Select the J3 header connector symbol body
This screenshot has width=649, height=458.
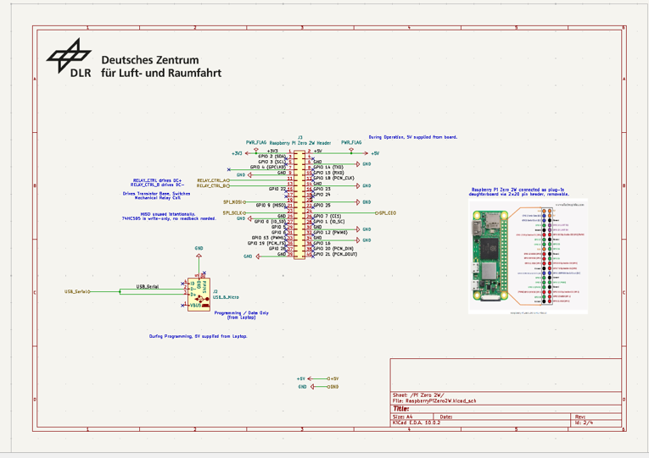[x=299, y=205]
